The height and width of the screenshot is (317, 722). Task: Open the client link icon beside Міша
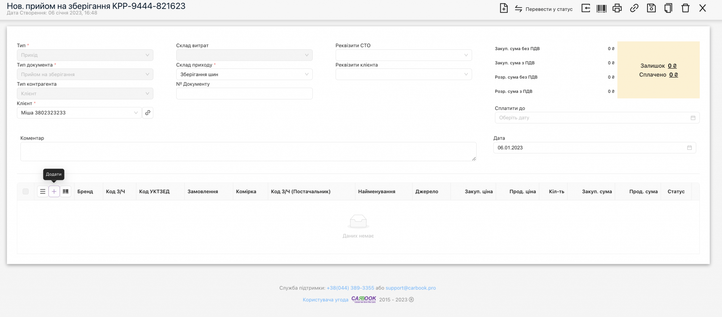(x=148, y=113)
